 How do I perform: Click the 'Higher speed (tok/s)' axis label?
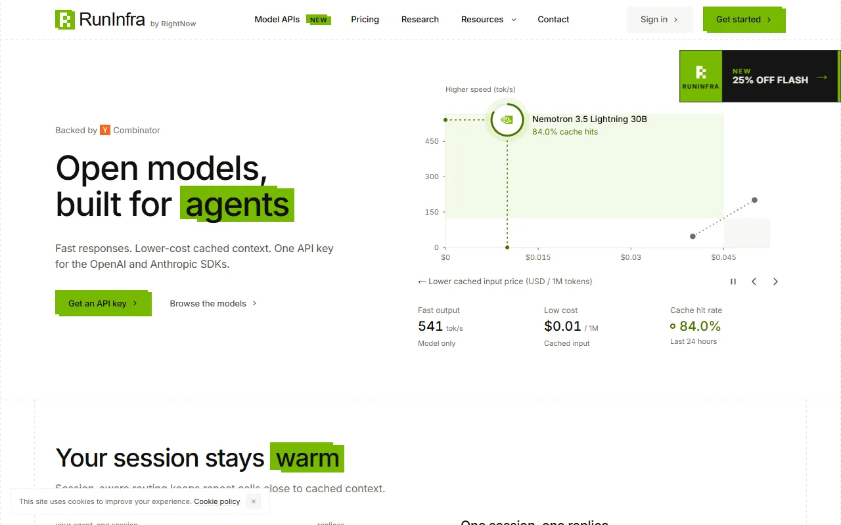pyautogui.click(x=480, y=89)
